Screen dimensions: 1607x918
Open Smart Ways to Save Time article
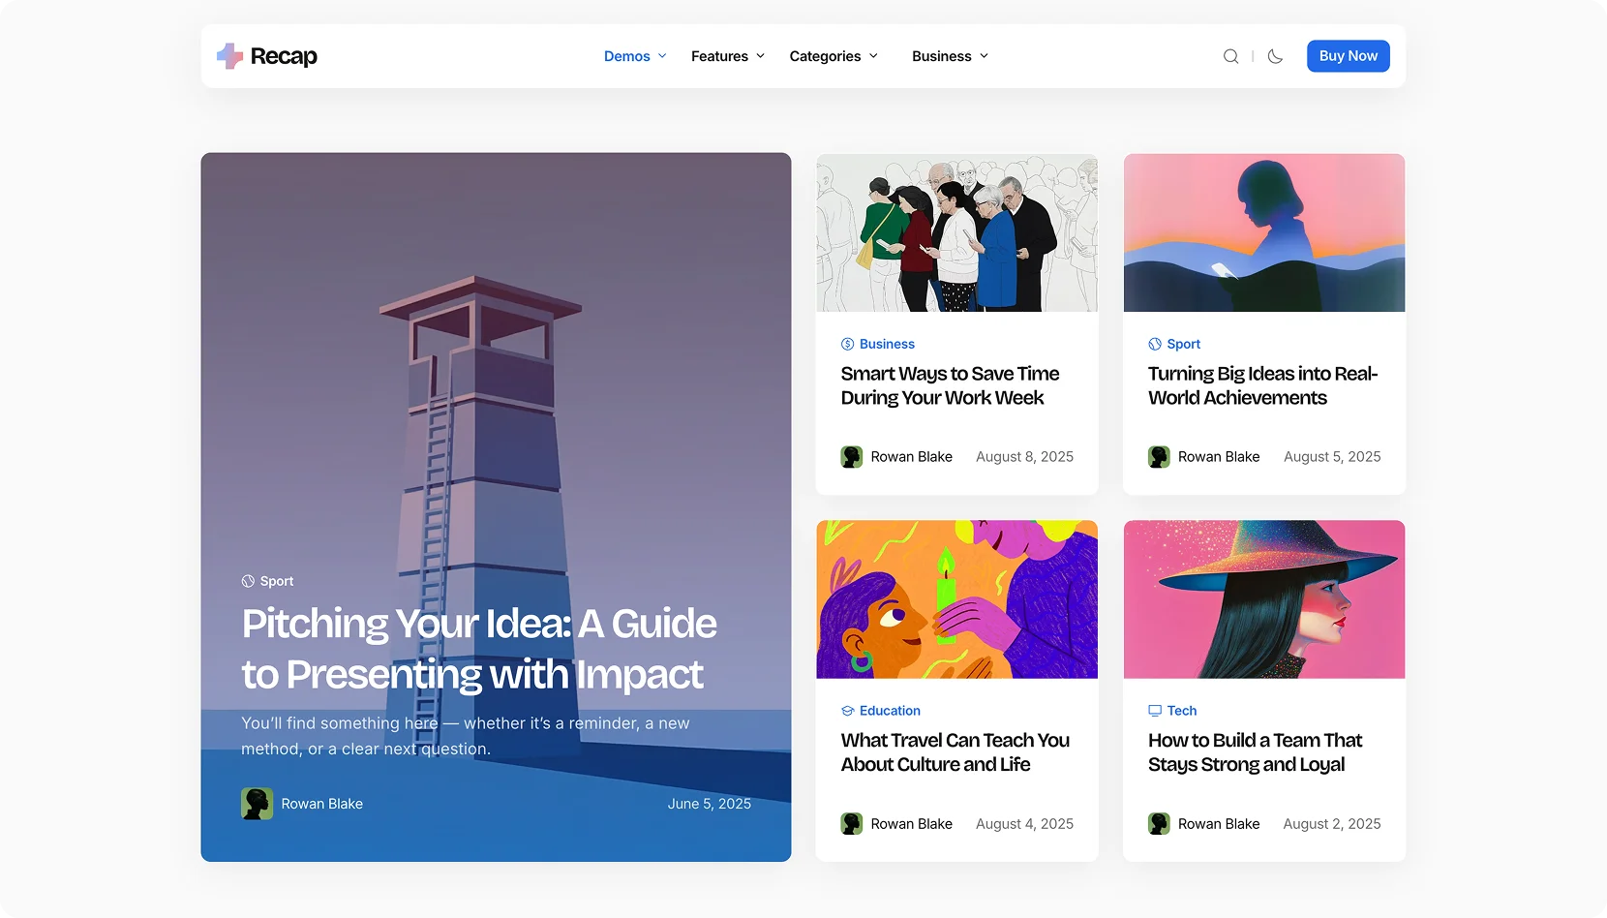(950, 385)
